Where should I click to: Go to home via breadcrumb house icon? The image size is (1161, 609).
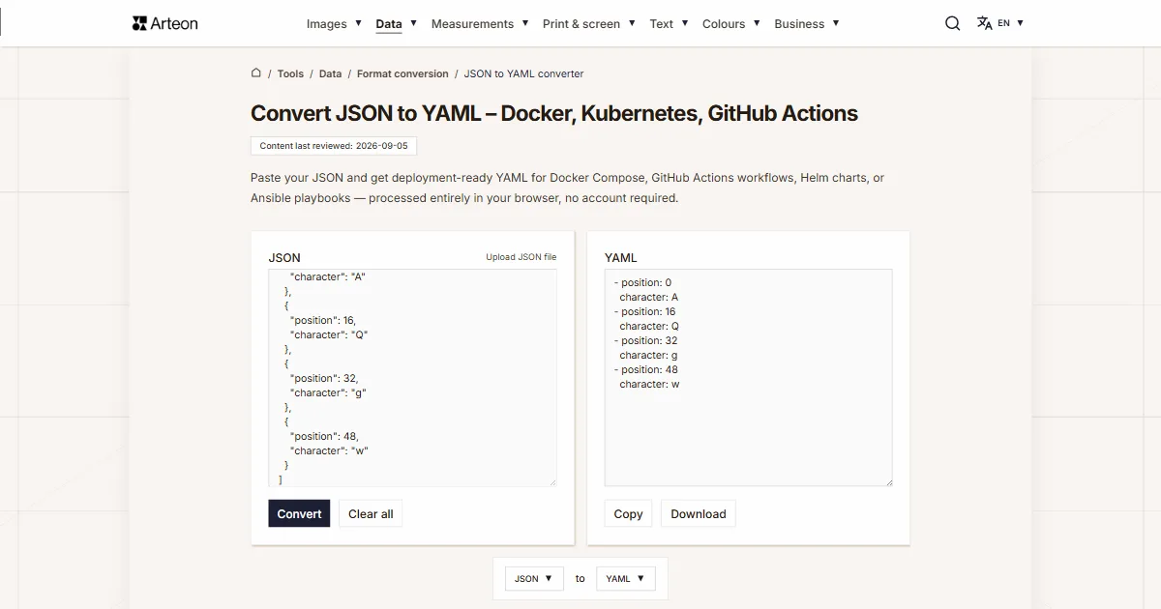coord(256,72)
